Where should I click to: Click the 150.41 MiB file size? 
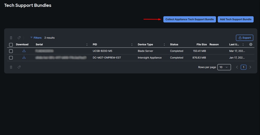click(200, 51)
